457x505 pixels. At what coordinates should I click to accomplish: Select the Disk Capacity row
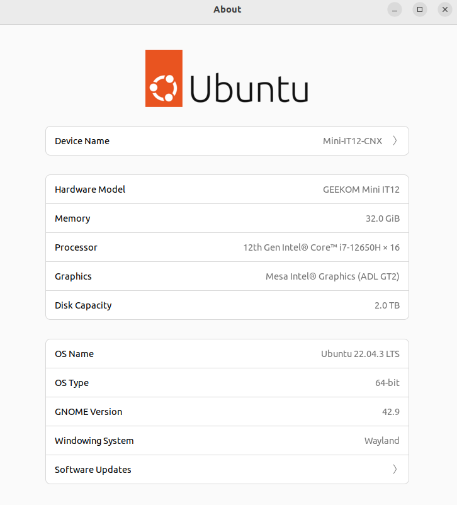[x=227, y=305]
